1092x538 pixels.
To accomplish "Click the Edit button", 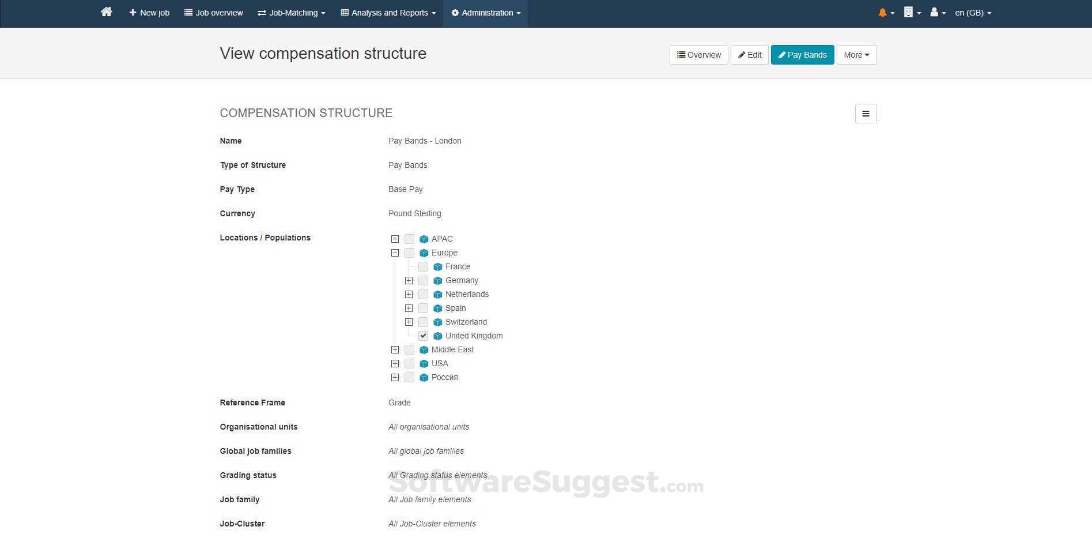I will (749, 54).
